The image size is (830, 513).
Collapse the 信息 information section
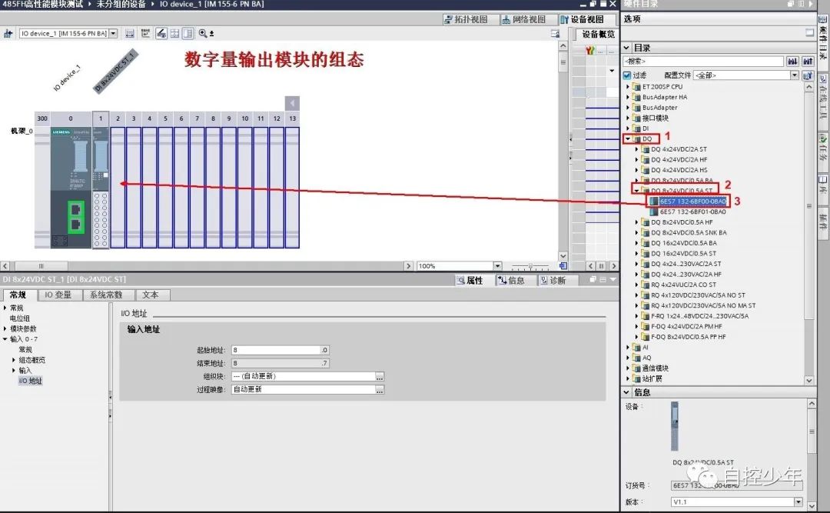(x=627, y=392)
